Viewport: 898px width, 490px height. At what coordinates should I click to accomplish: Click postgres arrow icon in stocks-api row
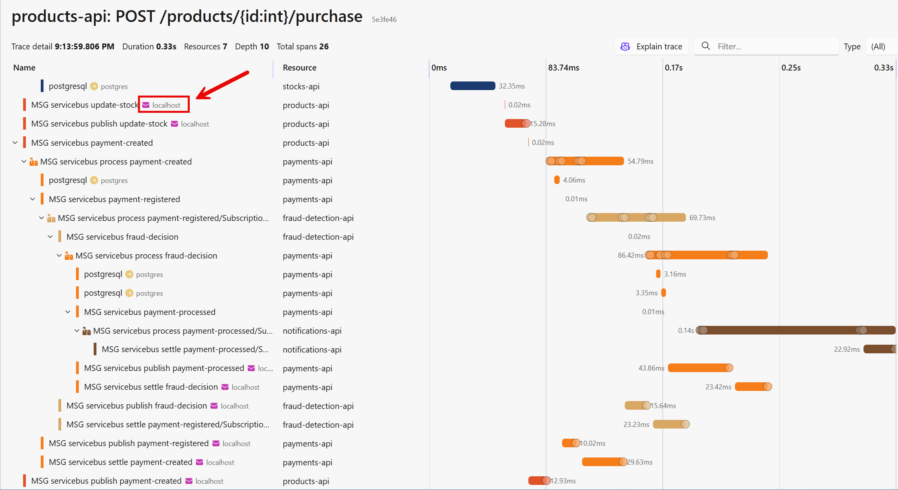[94, 86]
